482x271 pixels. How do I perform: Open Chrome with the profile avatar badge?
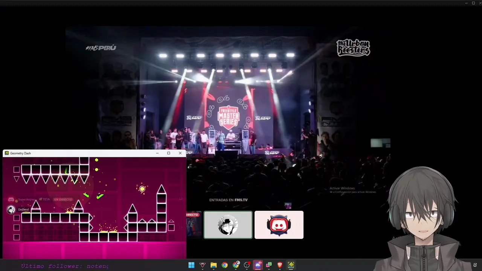(236, 265)
